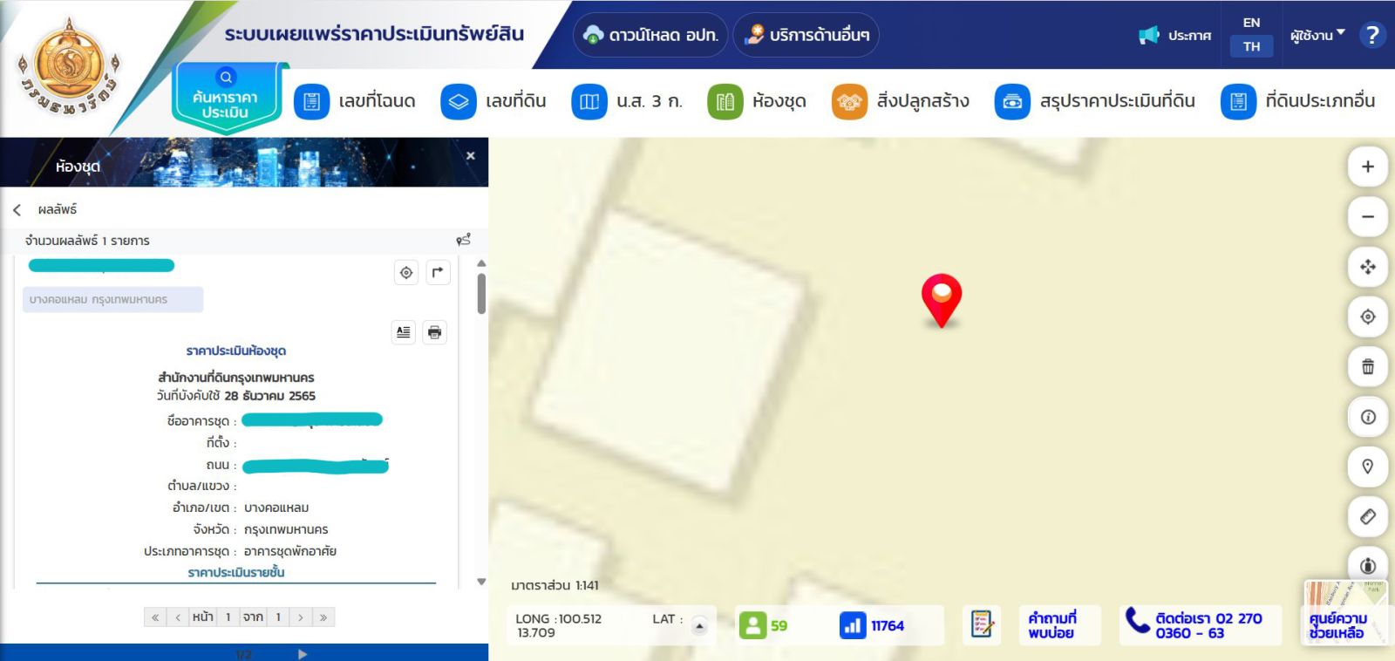The height and width of the screenshot is (661, 1395).
Task: Click the results panel vertical scrollbar
Action: [481, 294]
